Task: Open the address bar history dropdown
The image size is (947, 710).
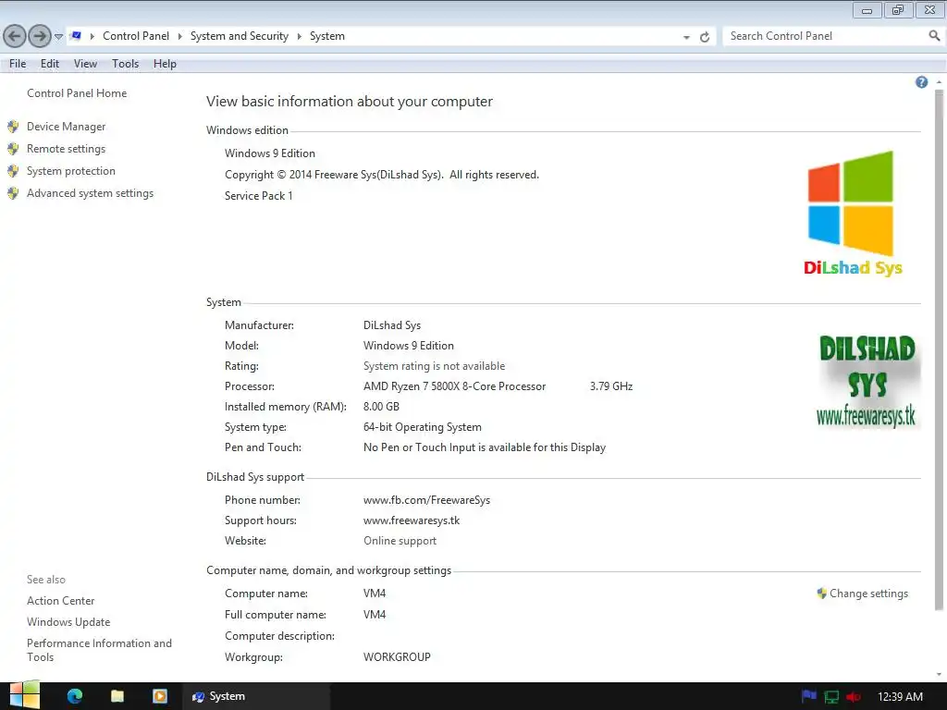Action: click(686, 37)
